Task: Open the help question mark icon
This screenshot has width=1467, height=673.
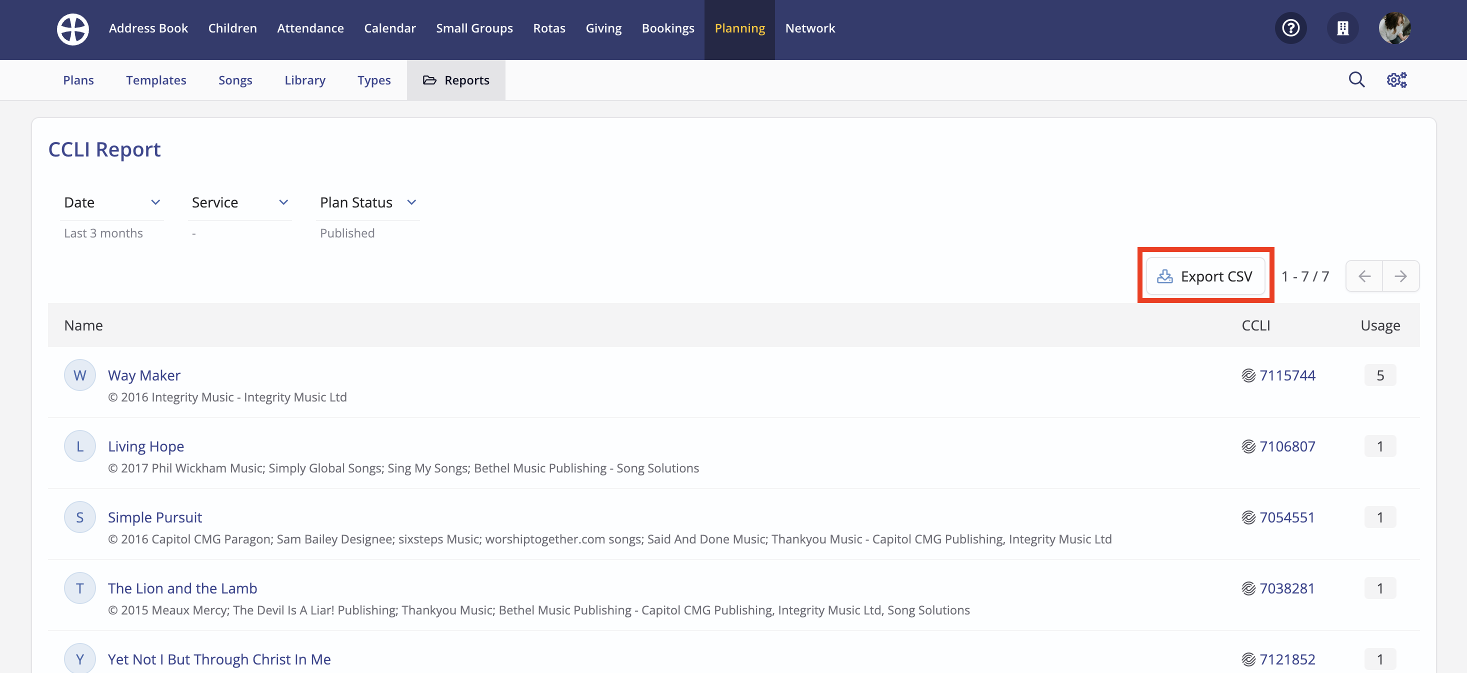Action: tap(1290, 28)
